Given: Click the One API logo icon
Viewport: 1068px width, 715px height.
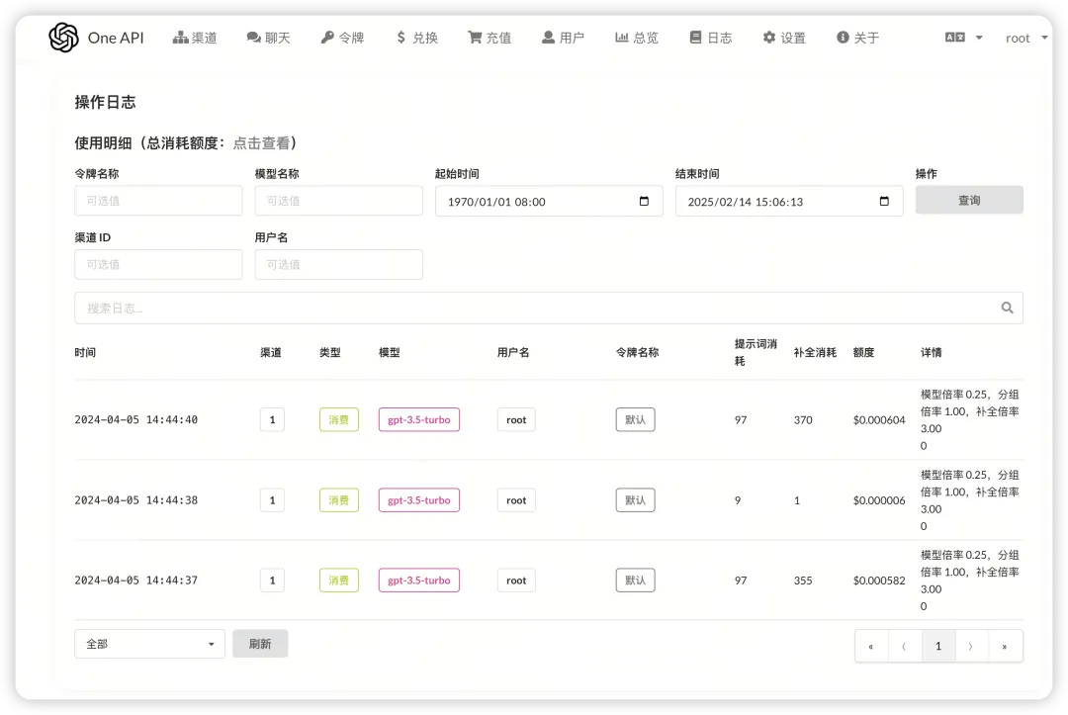Looking at the screenshot, I should pos(63,38).
